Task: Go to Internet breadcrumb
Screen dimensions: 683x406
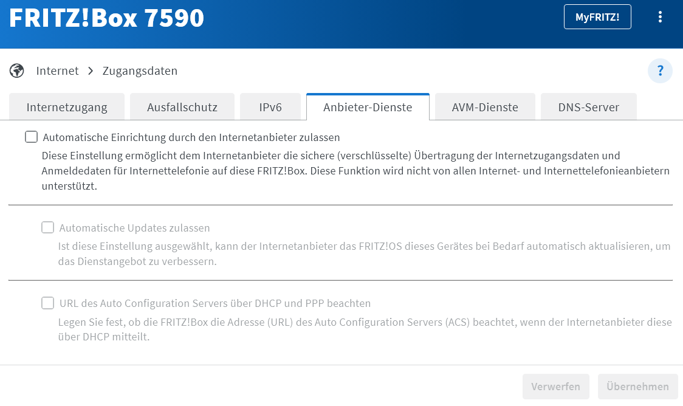Action: tap(57, 71)
